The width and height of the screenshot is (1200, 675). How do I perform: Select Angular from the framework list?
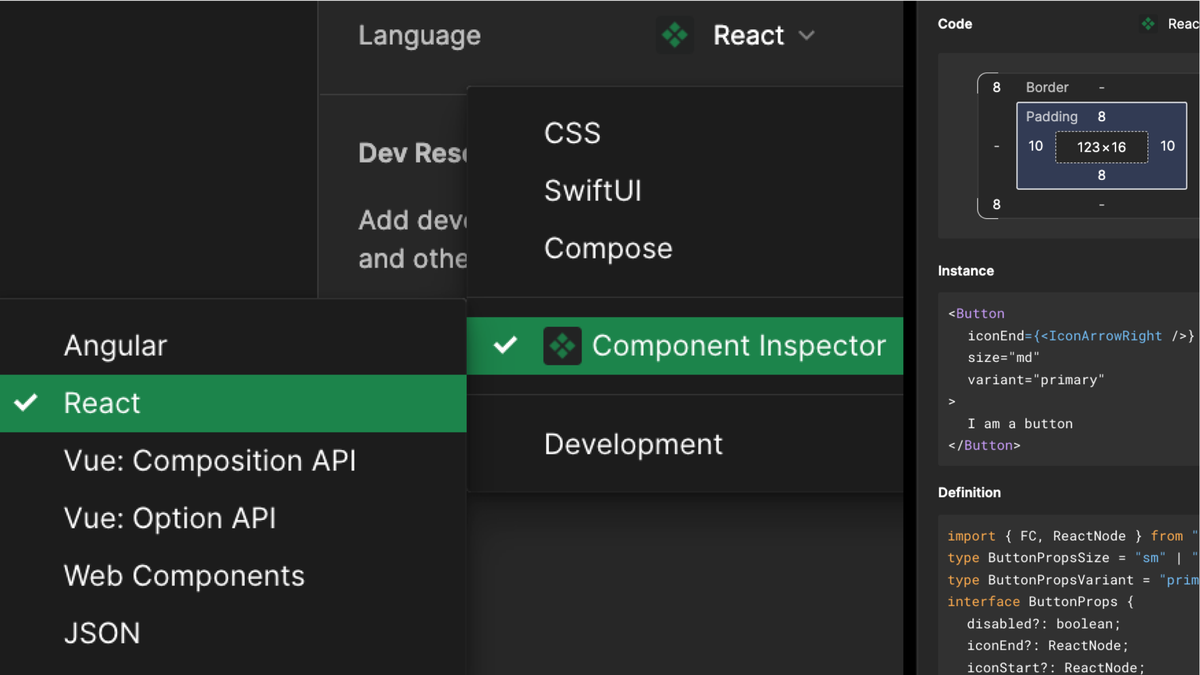coord(115,346)
